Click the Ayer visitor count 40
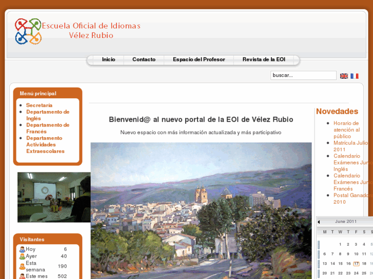Screen dimensions: 373x279 64,256
